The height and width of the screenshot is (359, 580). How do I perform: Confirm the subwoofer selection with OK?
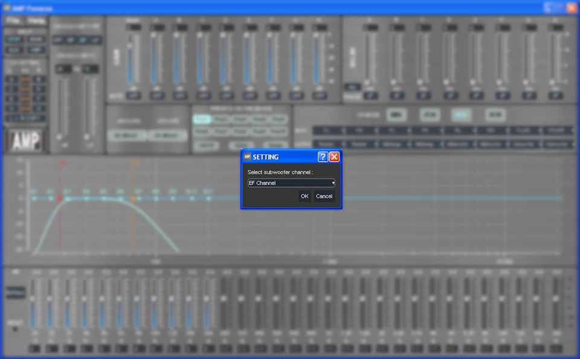pyautogui.click(x=304, y=196)
